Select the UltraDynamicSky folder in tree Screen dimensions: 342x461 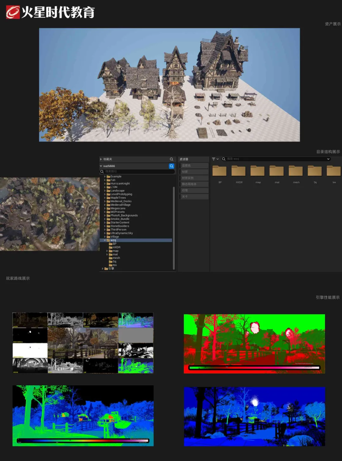point(122,233)
